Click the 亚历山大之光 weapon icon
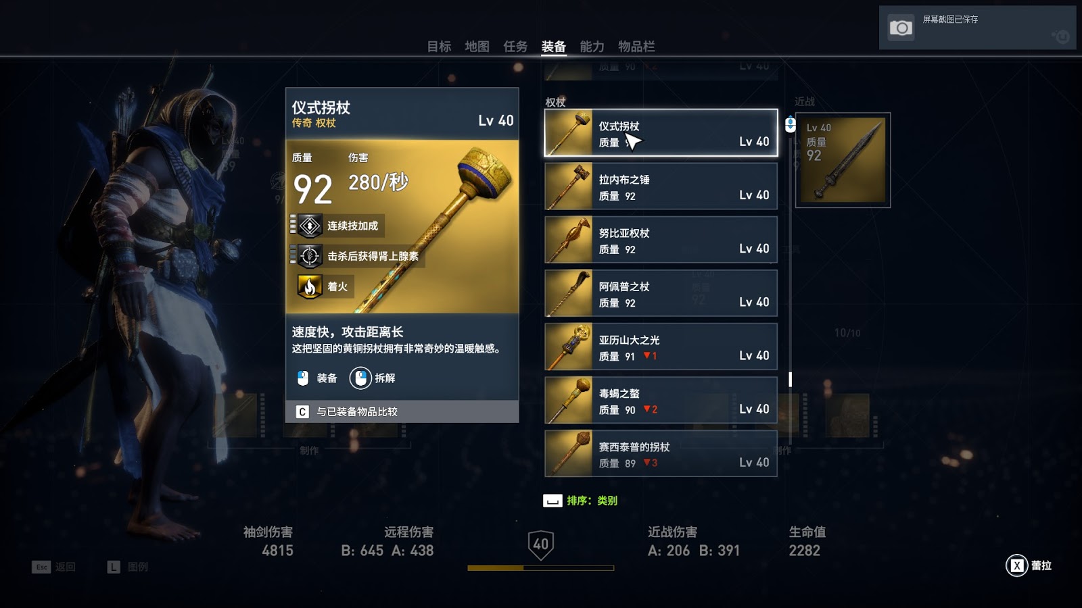Viewport: 1082px width, 608px height. click(x=569, y=347)
